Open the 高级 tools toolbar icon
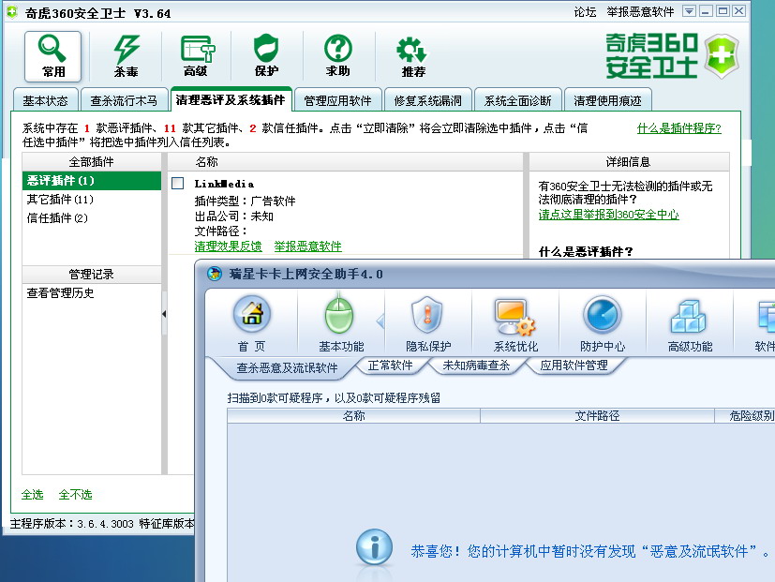The width and height of the screenshot is (775, 582). tap(197, 56)
